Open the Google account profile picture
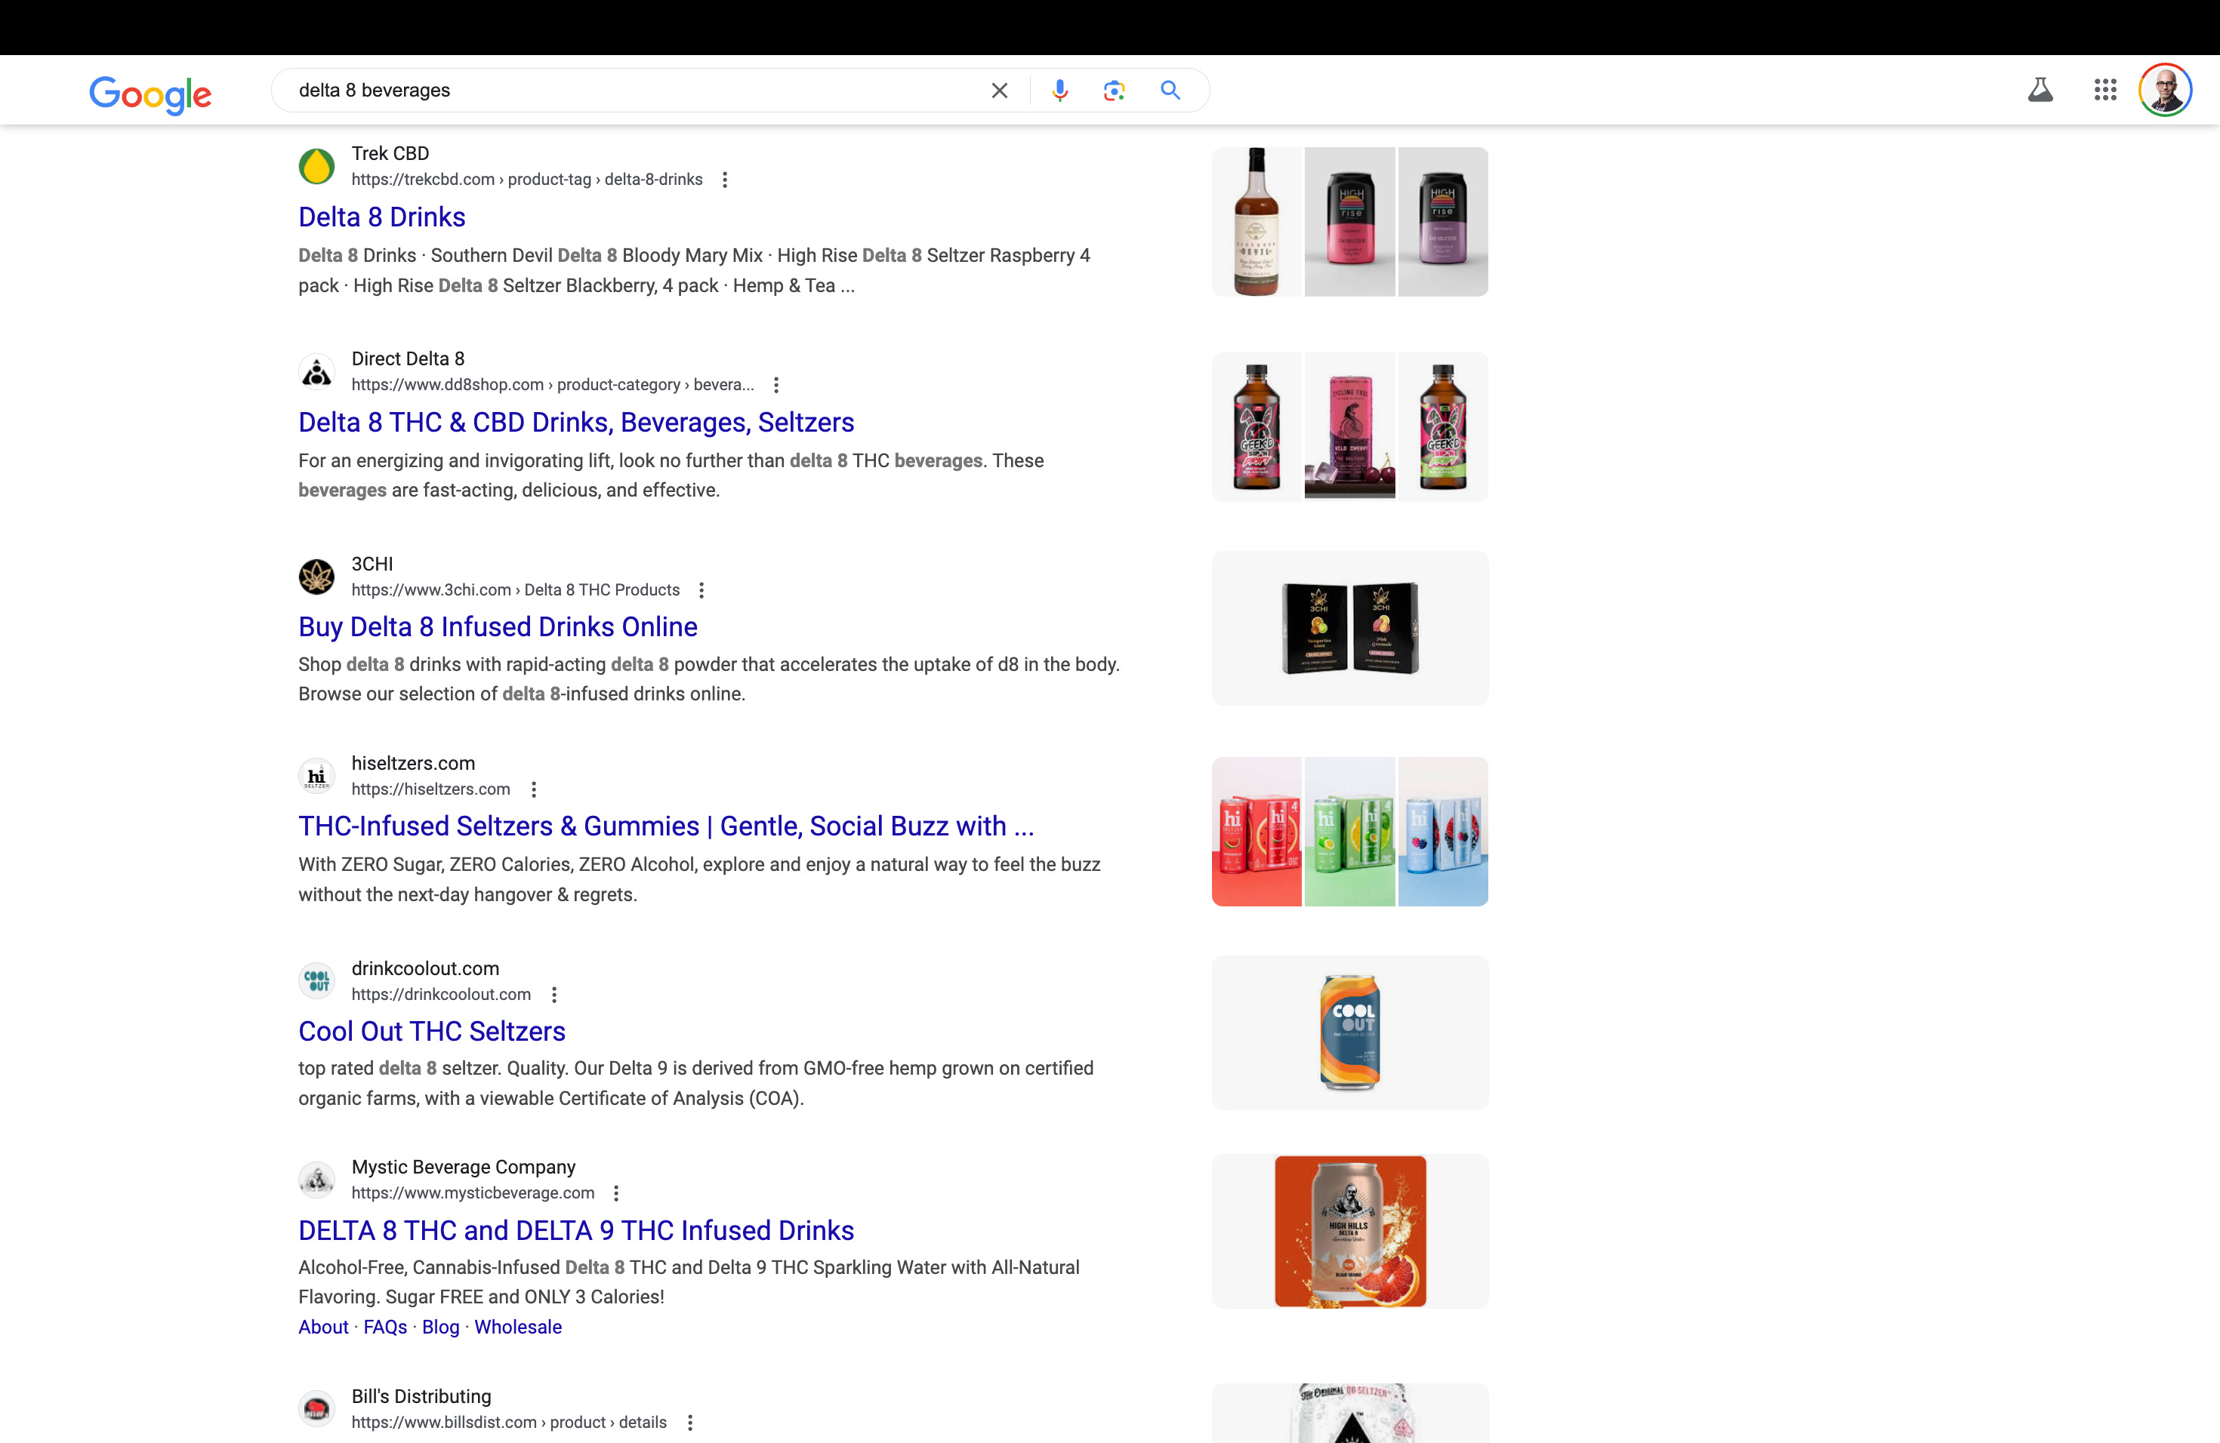This screenshot has height=1443, width=2220. coord(2164,91)
